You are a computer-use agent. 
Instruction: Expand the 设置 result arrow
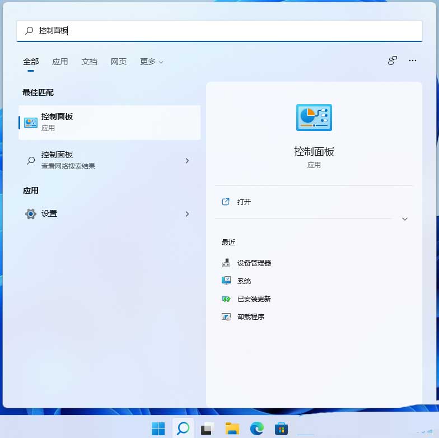pyautogui.click(x=187, y=214)
